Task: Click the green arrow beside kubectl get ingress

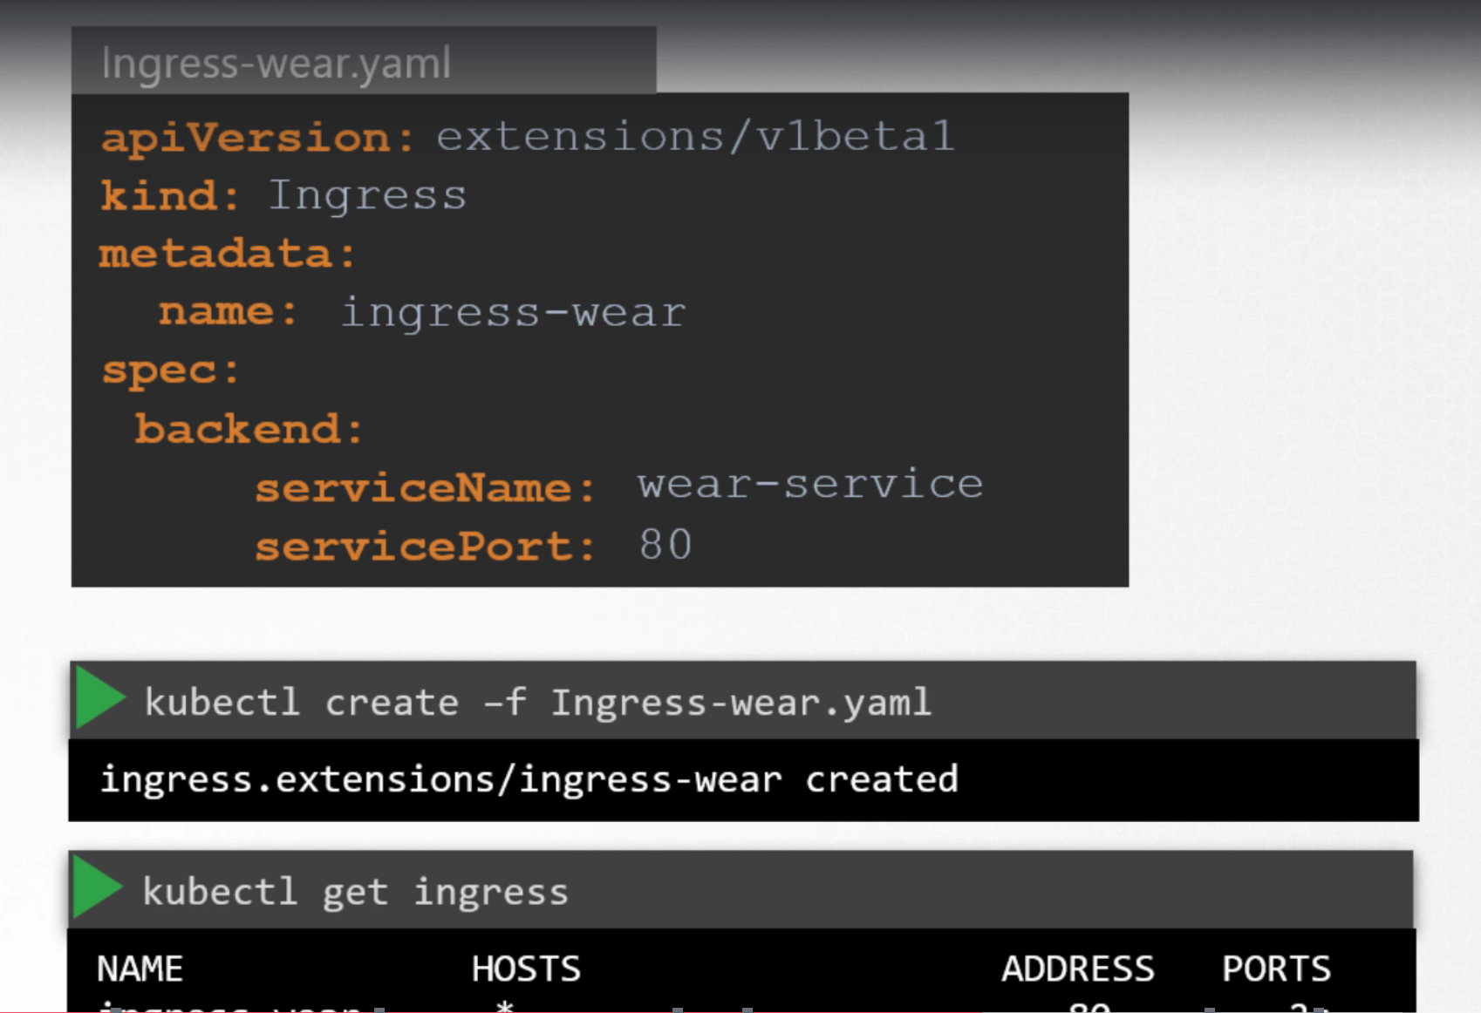Action: tap(98, 887)
